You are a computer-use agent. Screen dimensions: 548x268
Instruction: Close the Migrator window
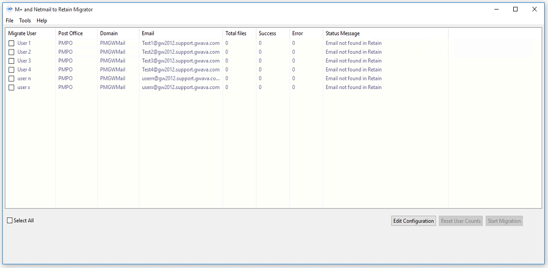pyautogui.click(x=534, y=10)
